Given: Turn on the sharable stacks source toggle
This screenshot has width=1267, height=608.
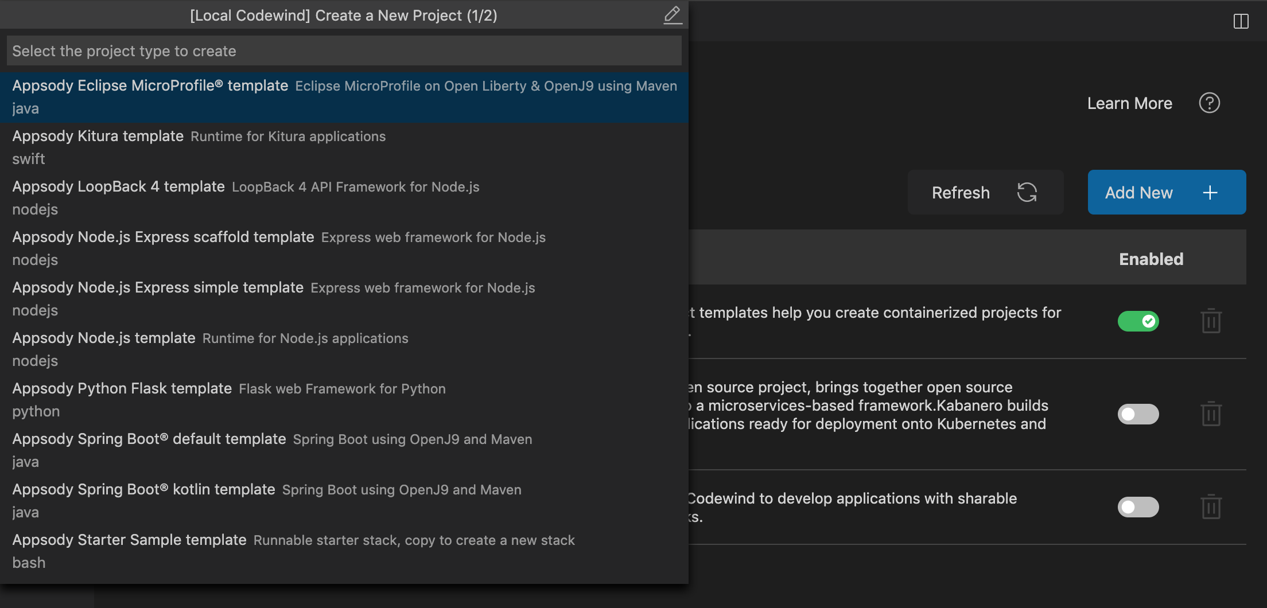Looking at the screenshot, I should point(1138,507).
